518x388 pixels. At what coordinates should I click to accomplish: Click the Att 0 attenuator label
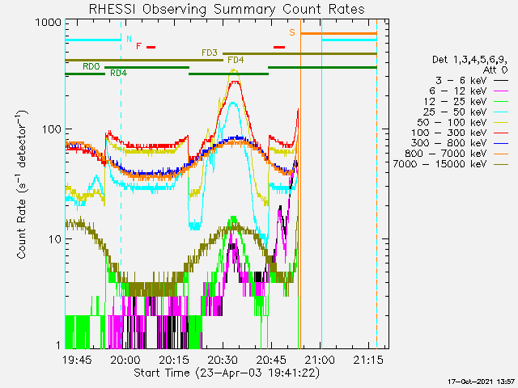tap(495, 70)
